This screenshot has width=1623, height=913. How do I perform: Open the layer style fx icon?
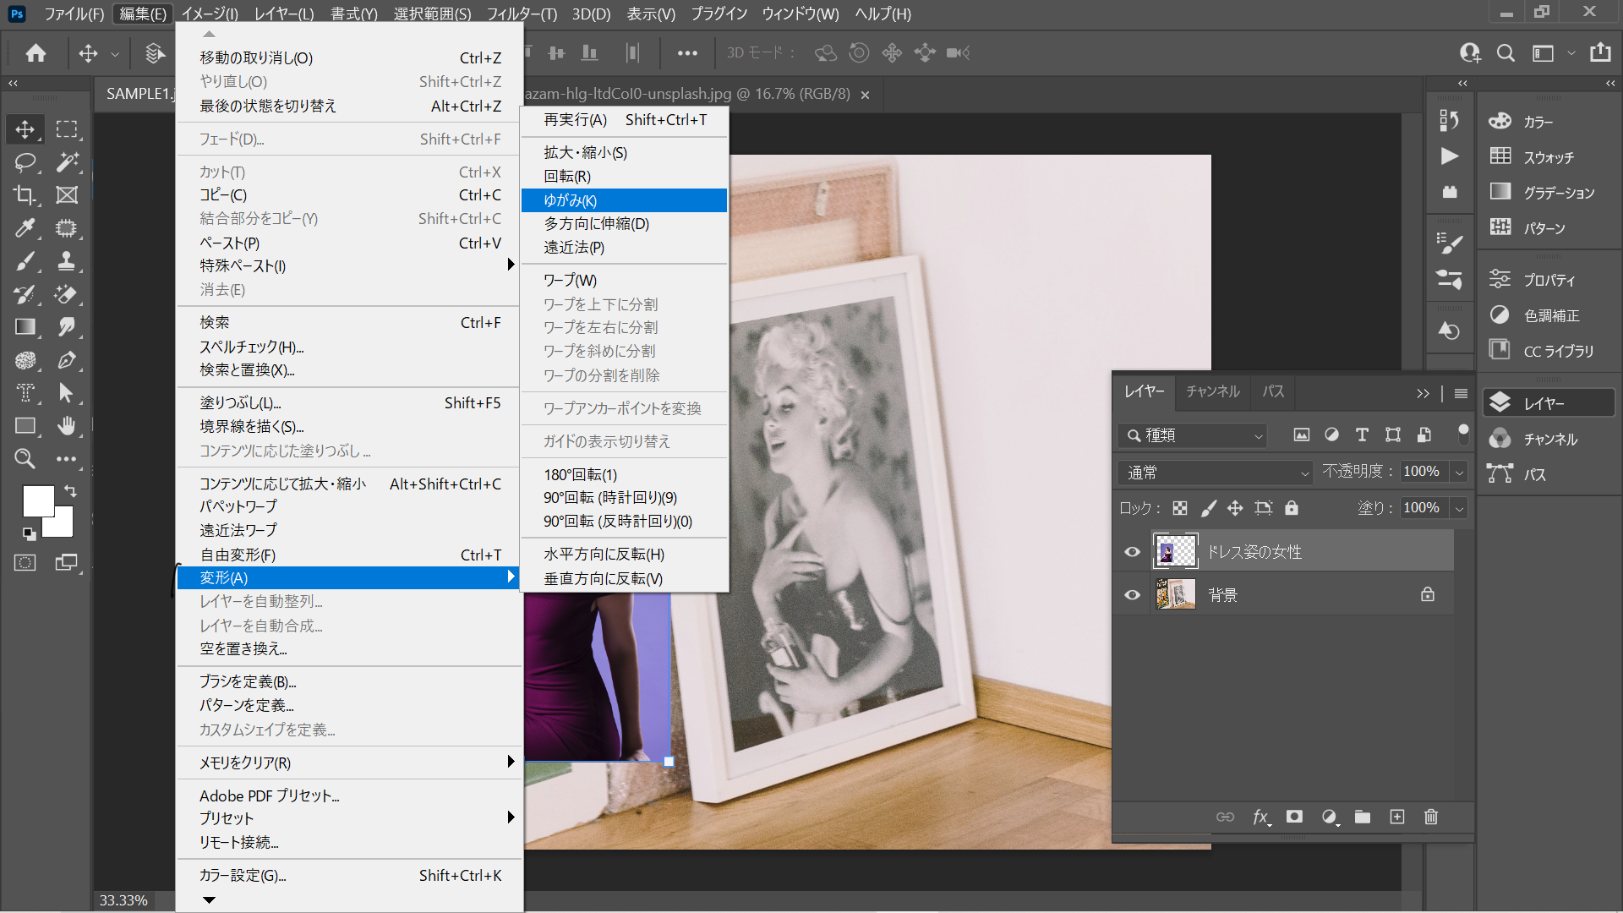tap(1261, 817)
